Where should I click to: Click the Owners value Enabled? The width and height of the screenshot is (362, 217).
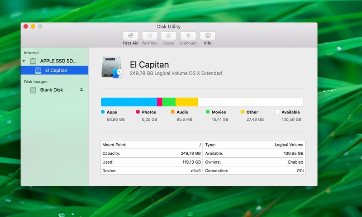coord(296,162)
